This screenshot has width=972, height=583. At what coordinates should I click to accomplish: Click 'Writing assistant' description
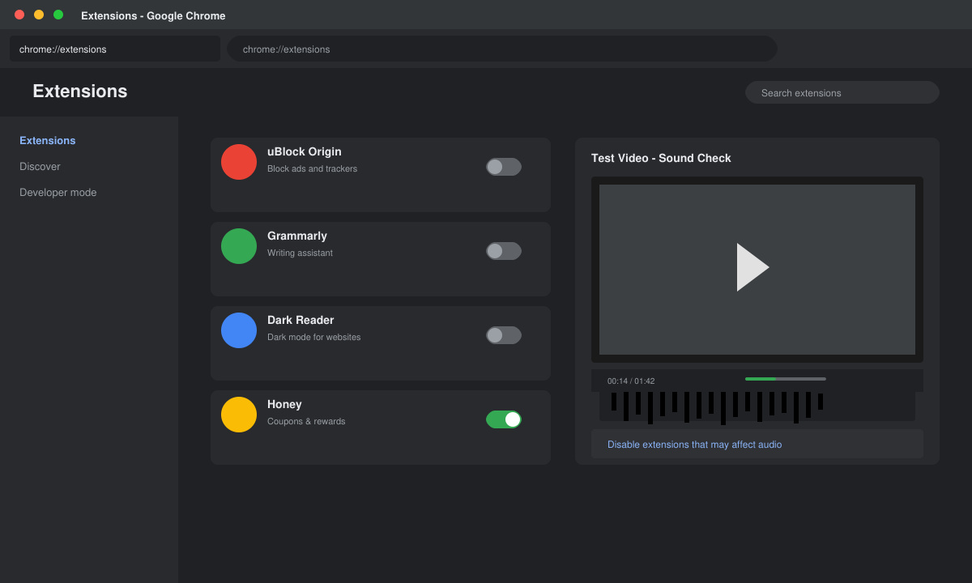point(300,253)
